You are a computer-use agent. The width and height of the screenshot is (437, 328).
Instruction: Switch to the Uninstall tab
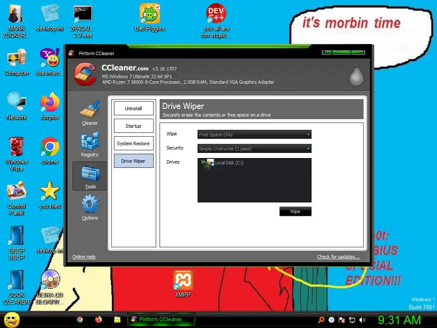click(x=134, y=108)
